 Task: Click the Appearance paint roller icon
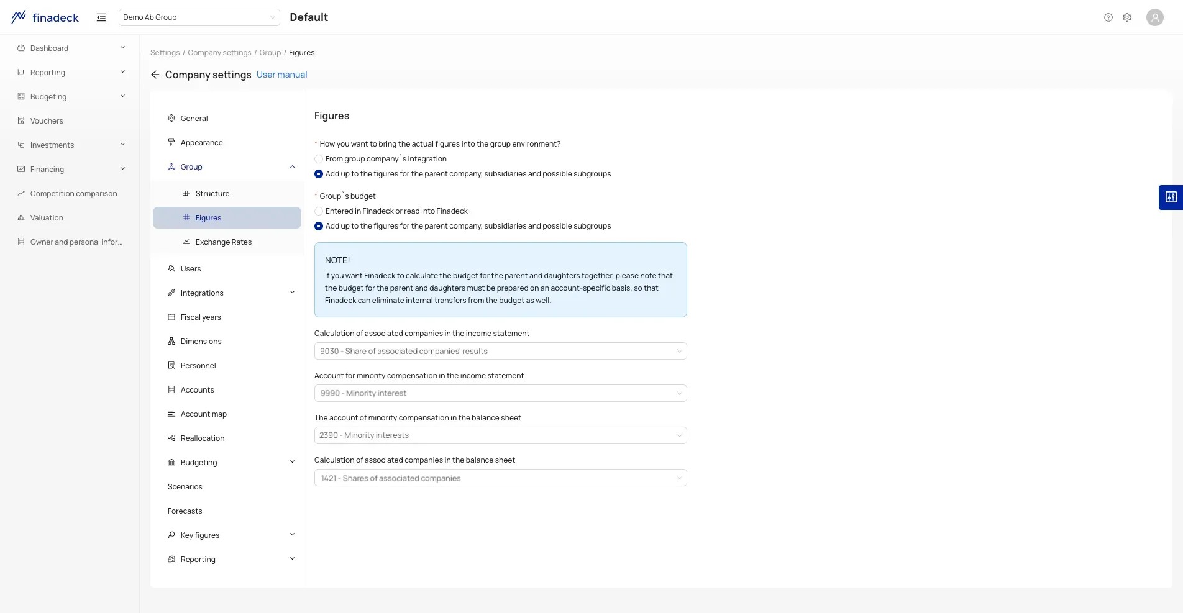(x=171, y=142)
